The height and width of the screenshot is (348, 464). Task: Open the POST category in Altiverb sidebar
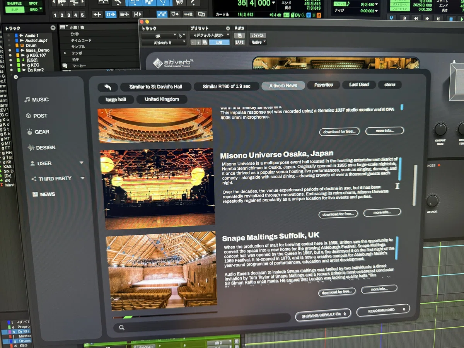[x=36, y=116]
